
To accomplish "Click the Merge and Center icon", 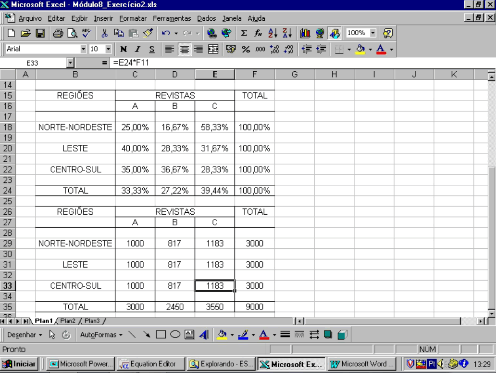I will (213, 49).
